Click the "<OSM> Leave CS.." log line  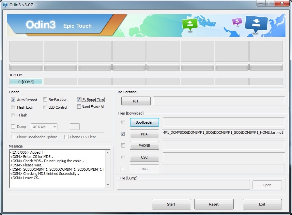pos(25,178)
